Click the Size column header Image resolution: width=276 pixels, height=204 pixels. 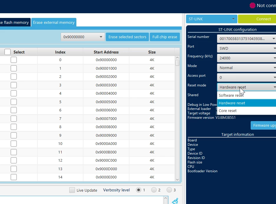(152, 52)
